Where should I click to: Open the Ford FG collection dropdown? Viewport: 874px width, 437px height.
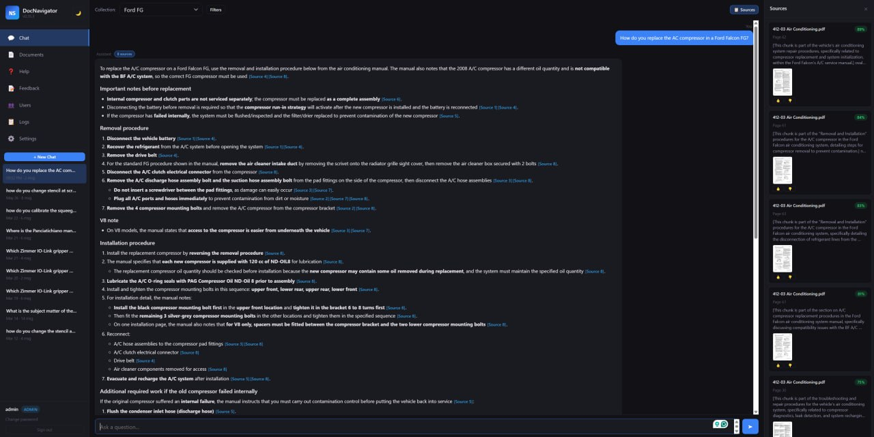[x=160, y=10]
